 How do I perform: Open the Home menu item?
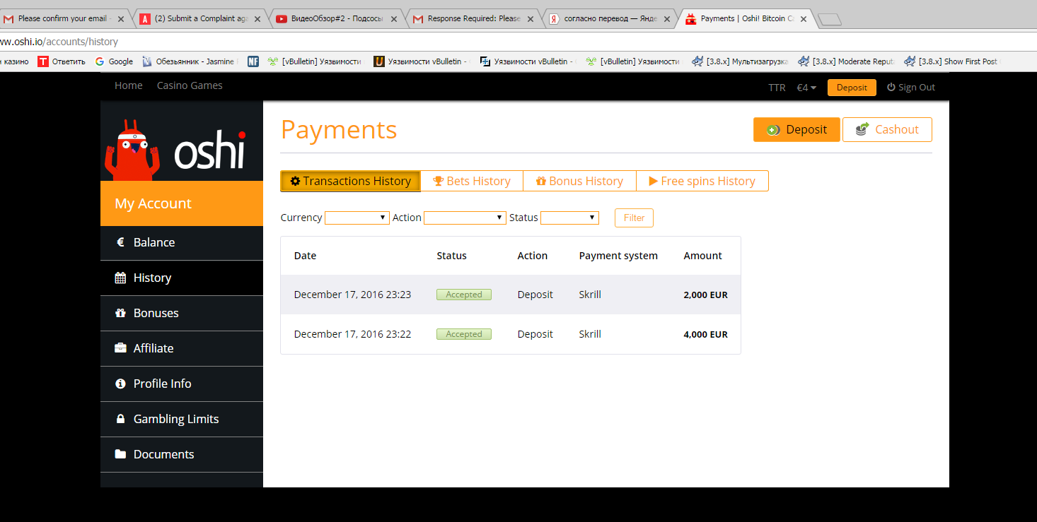coord(129,85)
